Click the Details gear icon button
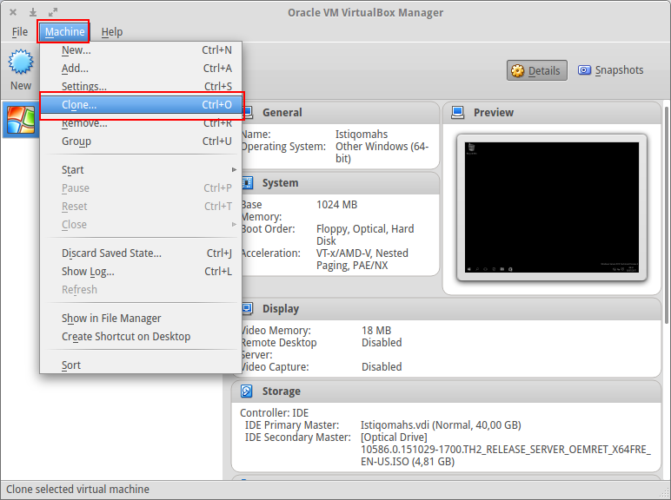 click(517, 70)
